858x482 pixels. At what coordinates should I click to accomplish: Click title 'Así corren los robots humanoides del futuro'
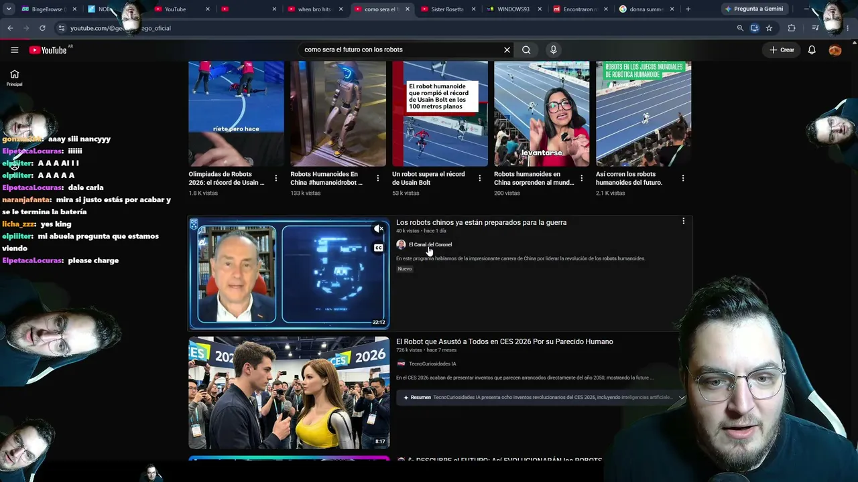pos(629,178)
